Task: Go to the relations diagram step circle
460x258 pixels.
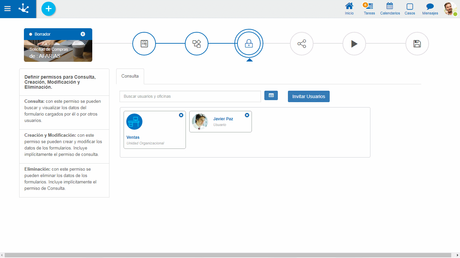Action: (x=197, y=44)
